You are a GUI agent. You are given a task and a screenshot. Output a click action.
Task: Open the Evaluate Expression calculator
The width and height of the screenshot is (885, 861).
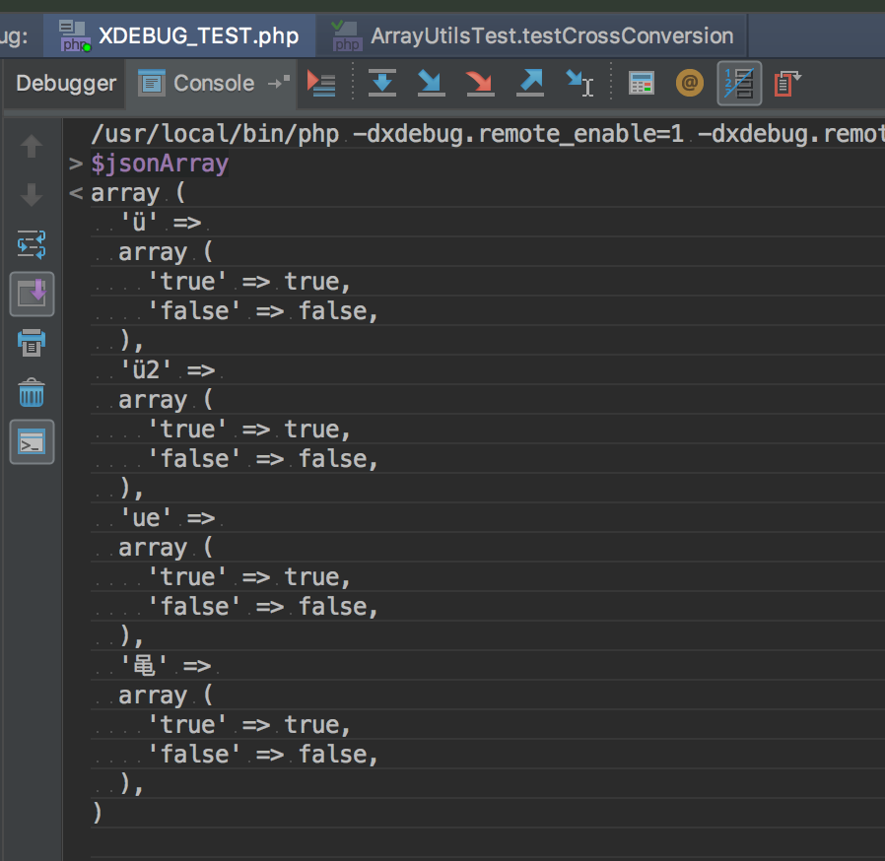pyautogui.click(x=642, y=84)
